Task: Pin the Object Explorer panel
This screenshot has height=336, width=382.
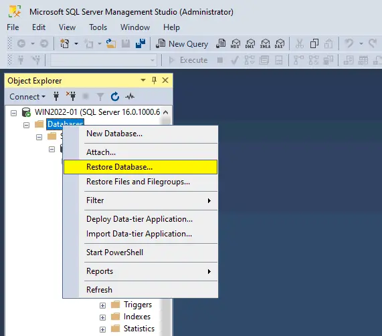Action: tap(154, 80)
